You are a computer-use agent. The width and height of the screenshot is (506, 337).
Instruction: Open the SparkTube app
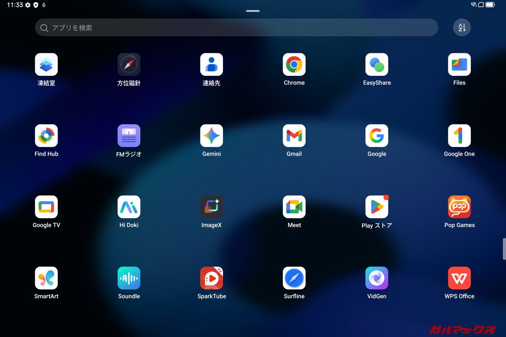(x=211, y=278)
